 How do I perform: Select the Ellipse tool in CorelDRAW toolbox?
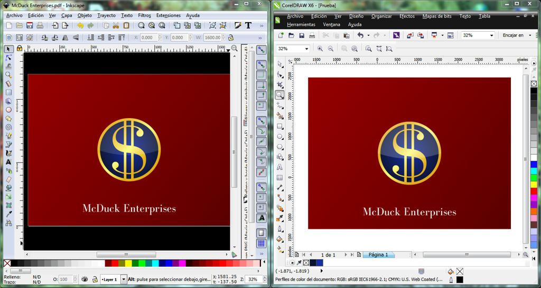(280, 137)
